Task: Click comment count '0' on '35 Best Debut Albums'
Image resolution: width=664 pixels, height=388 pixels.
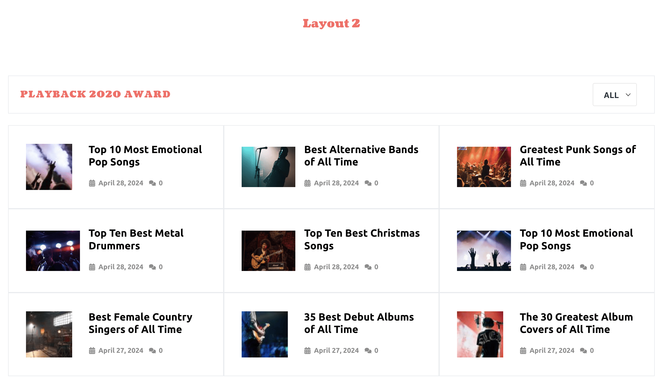Action: tap(376, 350)
